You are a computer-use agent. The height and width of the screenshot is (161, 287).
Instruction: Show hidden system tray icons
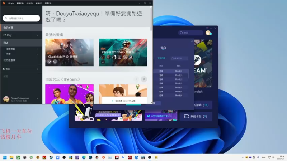(243, 157)
